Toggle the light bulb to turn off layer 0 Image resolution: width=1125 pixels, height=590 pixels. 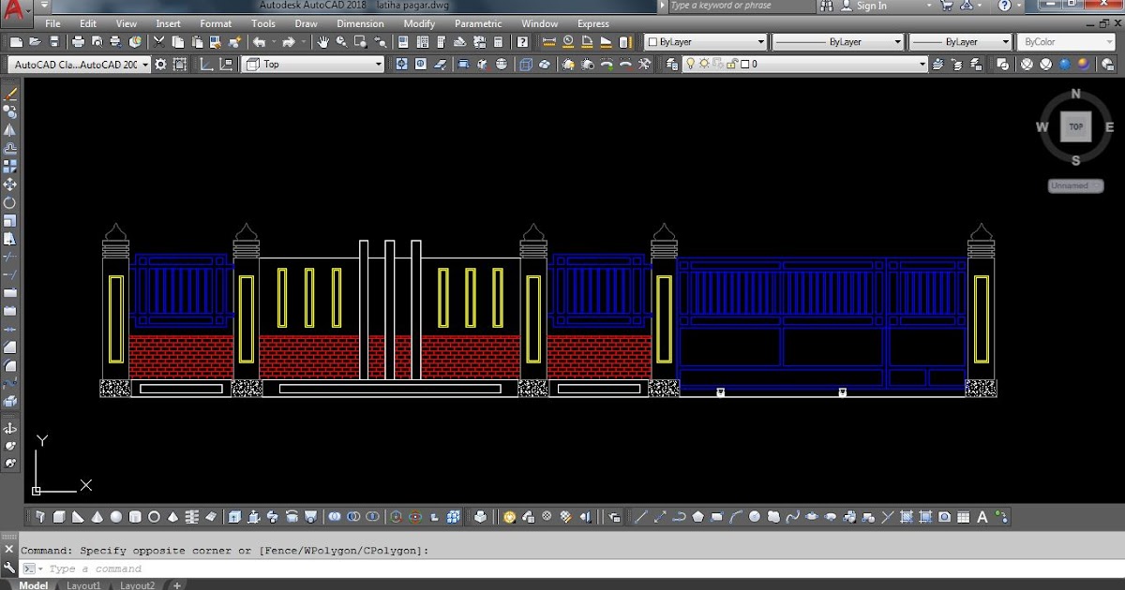[x=691, y=64]
